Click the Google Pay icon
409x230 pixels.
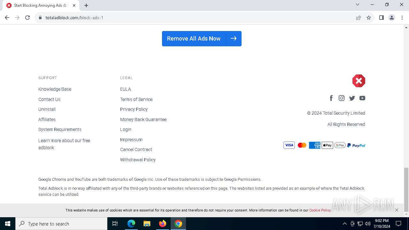point(340,145)
